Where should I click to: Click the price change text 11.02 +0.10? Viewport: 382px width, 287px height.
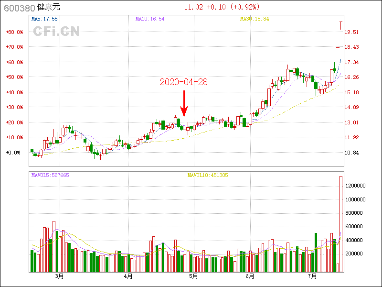tap(205, 7)
